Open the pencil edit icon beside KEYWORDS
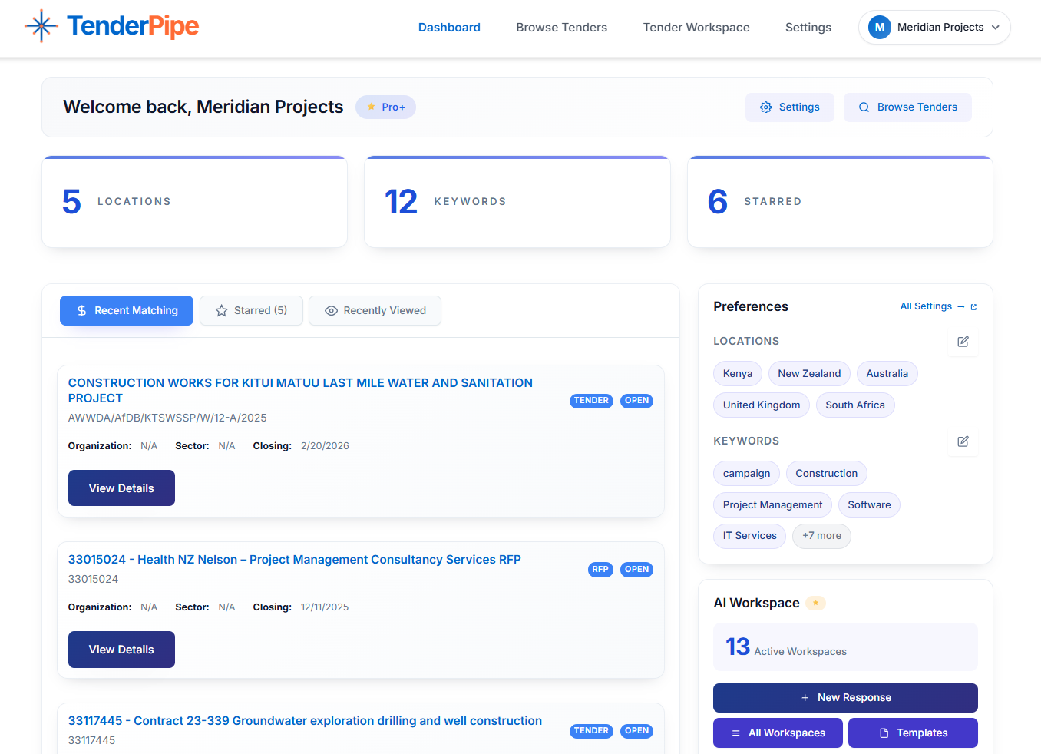This screenshot has width=1041, height=754. pos(963,442)
